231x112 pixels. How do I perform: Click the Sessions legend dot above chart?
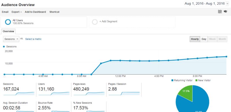point(4,47)
